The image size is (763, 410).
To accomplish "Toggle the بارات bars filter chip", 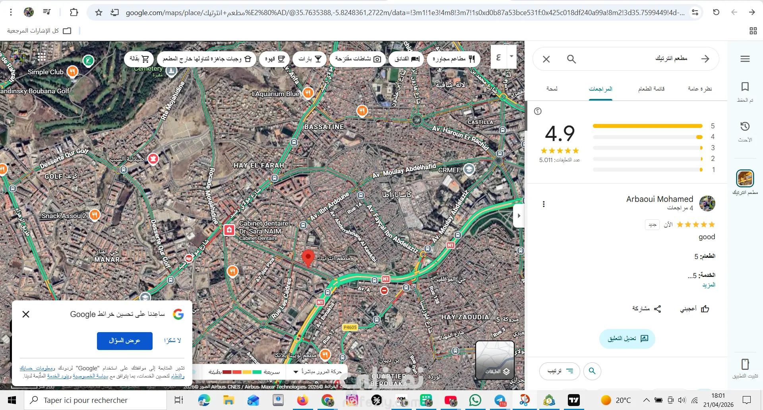I will (x=310, y=59).
